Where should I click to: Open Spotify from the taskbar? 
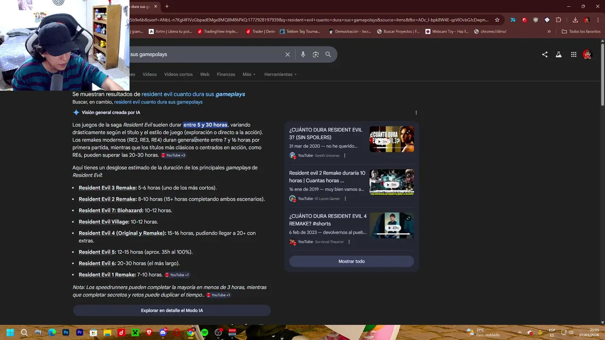point(204,332)
